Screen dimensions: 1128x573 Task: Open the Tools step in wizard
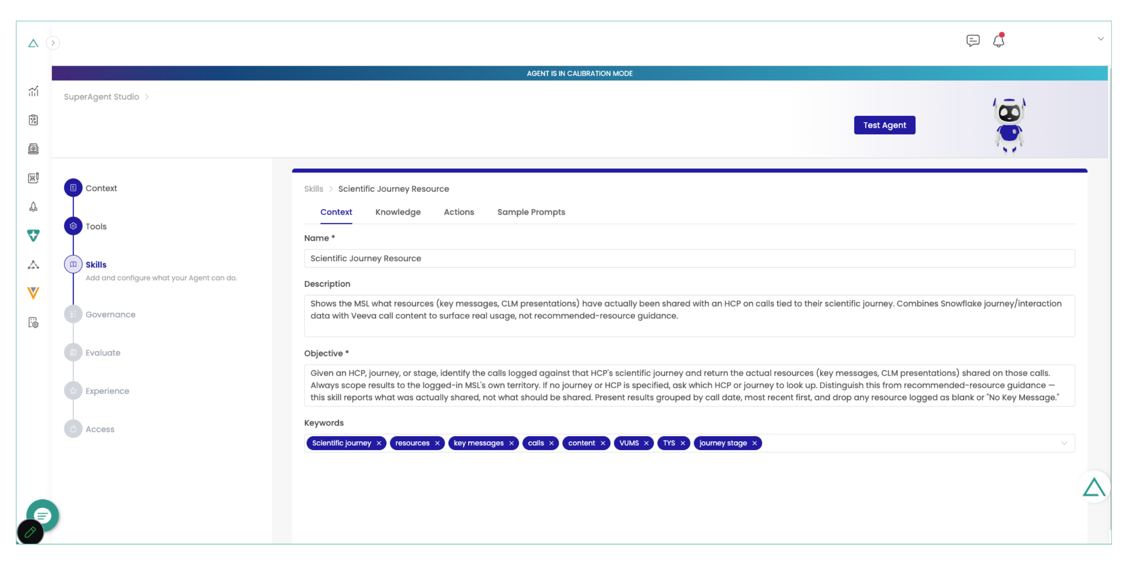pyautogui.click(x=85, y=226)
